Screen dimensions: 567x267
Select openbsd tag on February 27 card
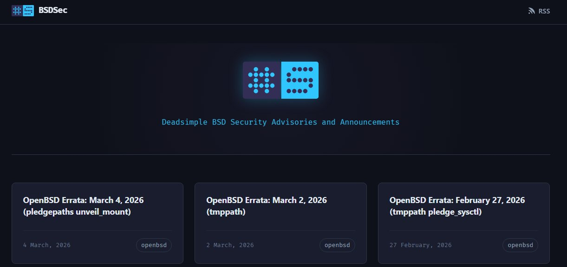point(520,245)
